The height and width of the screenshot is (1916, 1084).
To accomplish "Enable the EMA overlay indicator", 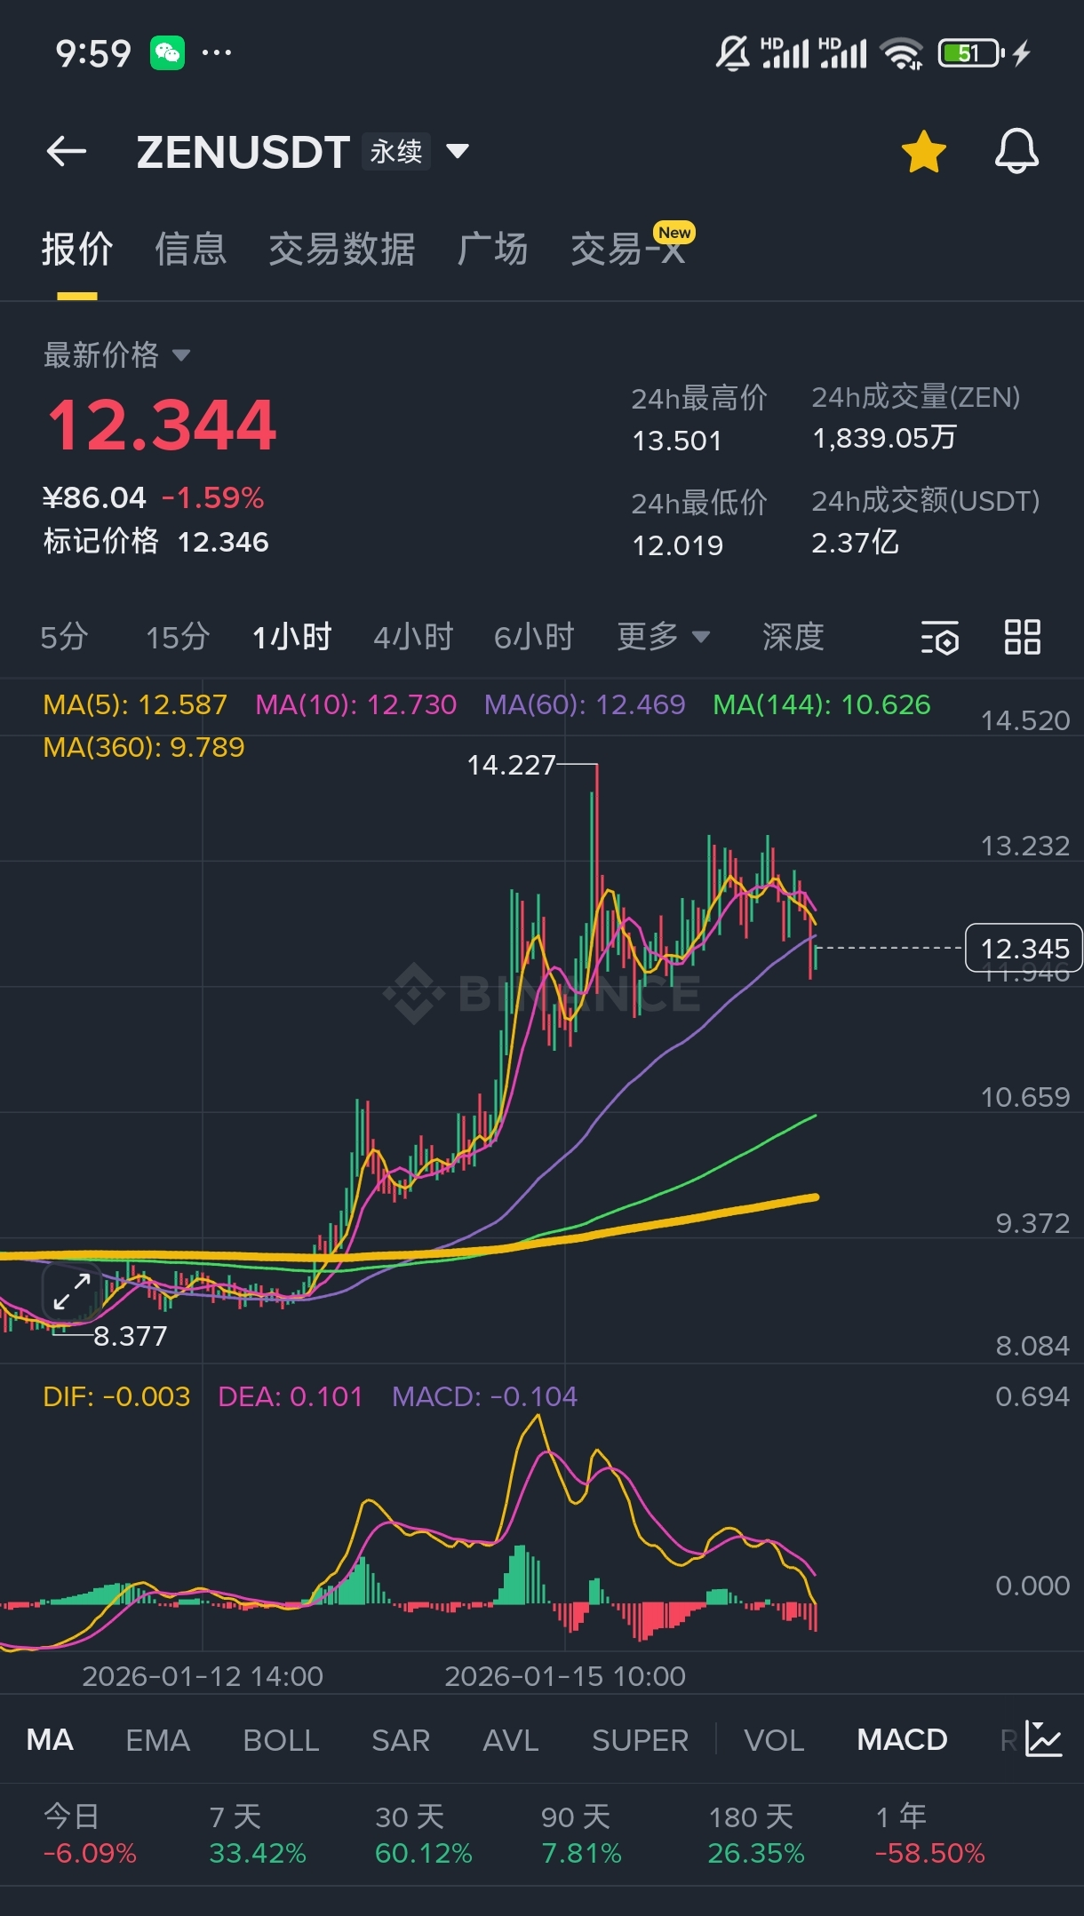I will (158, 1740).
